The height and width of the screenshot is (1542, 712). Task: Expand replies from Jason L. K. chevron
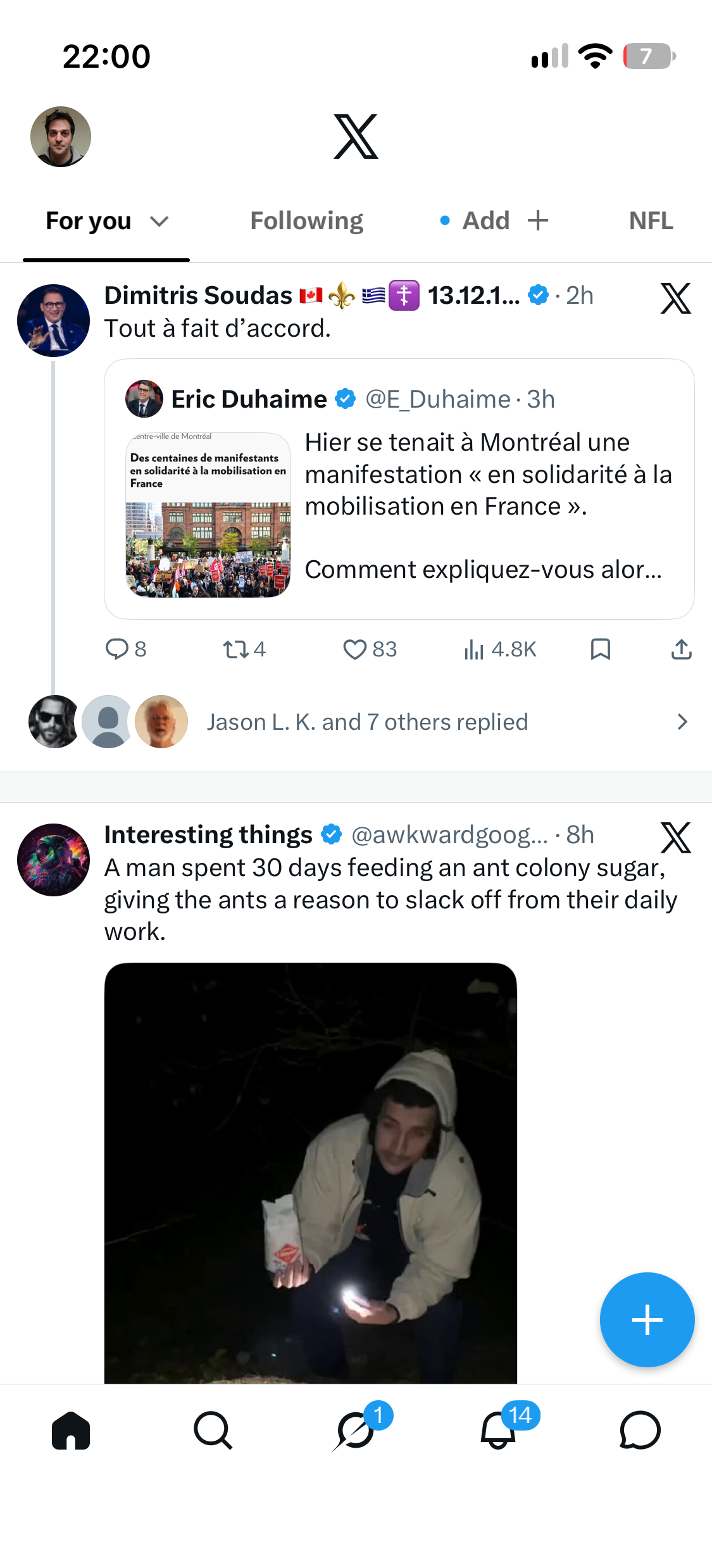pyautogui.click(x=682, y=722)
